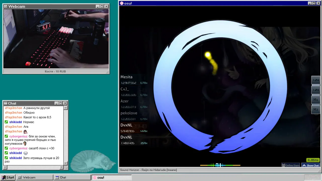Click the Chat horizontal scrollbar left arrow

pyautogui.click(x=5, y=167)
